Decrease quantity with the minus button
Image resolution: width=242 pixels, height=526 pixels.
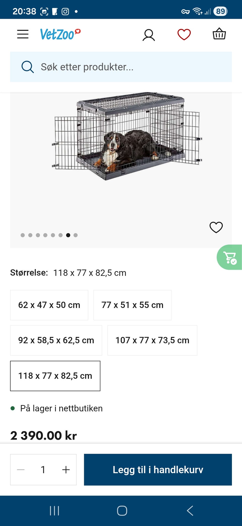coord(21,470)
